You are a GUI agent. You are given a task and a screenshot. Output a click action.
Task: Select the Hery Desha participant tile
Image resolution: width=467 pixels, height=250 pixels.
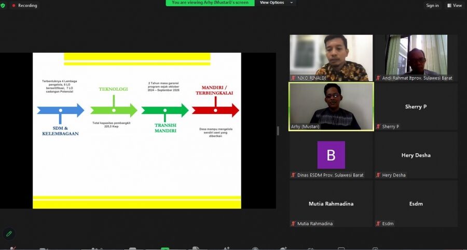point(416,155)
